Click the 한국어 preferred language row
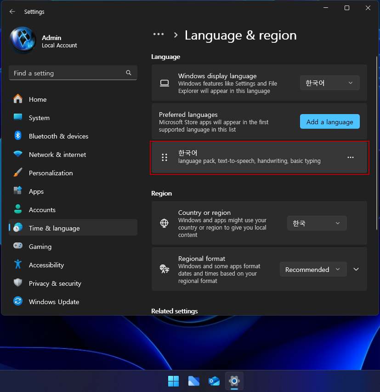This screenshot has height=392, width=380. (259, 157)
